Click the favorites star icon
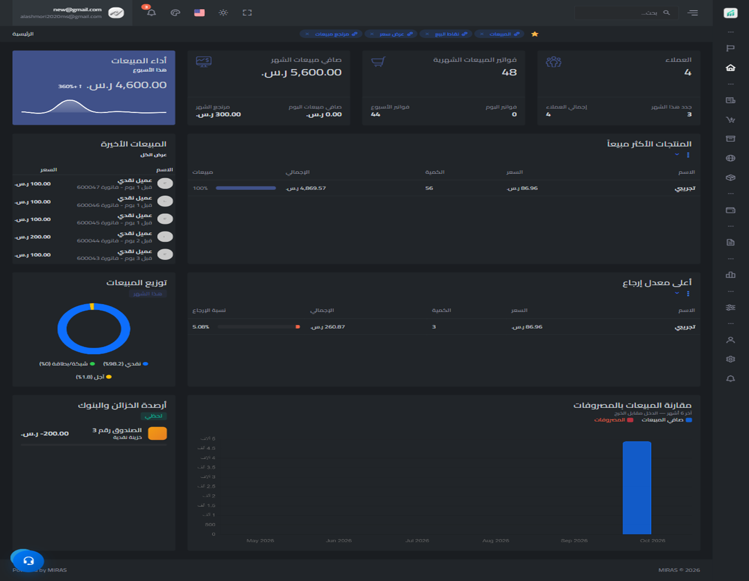The height and width of the screenshot is (581, 749). [x=534, y=34]
